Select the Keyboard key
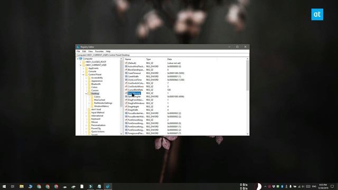 96,119
